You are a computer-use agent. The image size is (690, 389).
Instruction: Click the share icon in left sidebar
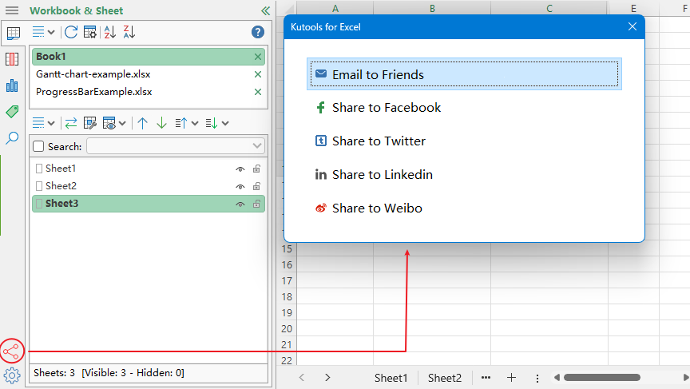pyautogui.click(x=12, y=351)
